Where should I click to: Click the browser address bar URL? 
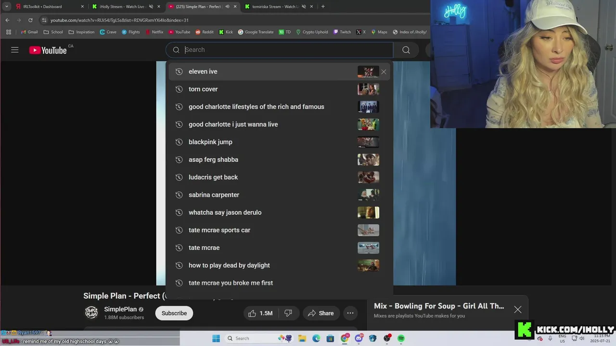pos(119,20)
